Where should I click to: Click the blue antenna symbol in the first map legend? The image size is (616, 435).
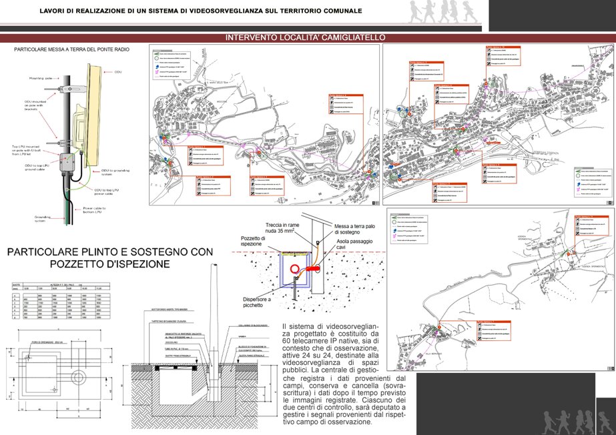pyautogui.click(x=157, y=67)
